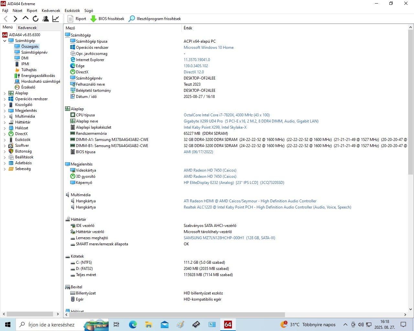Open the graph chart toolbar icon
The image size is (414, 331).
click(x=56, y=19)
